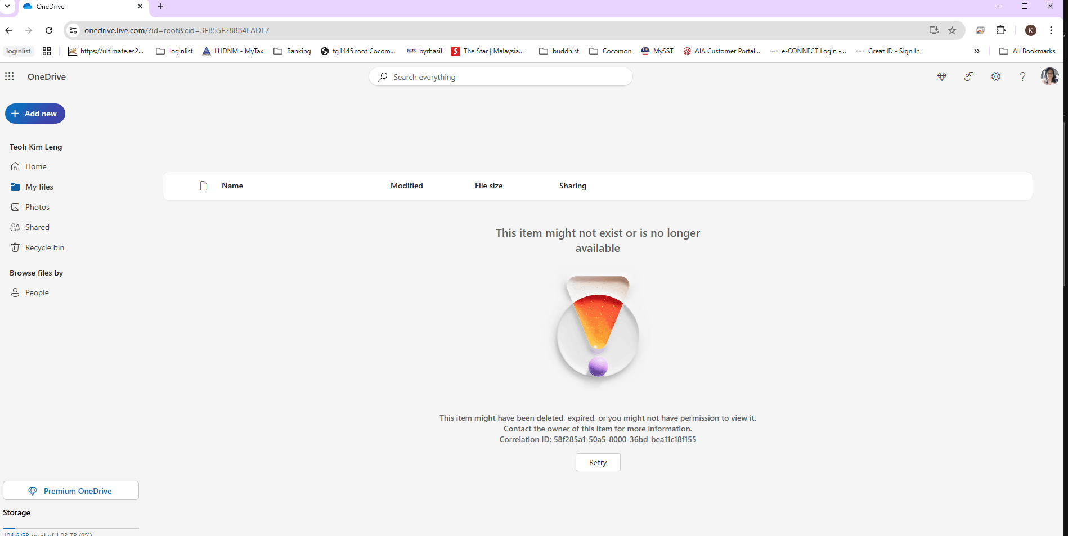This screenshot has width=1068, height=536.
Task: Open AIA Customer Portal bookmark
Action: click(721, 51)
